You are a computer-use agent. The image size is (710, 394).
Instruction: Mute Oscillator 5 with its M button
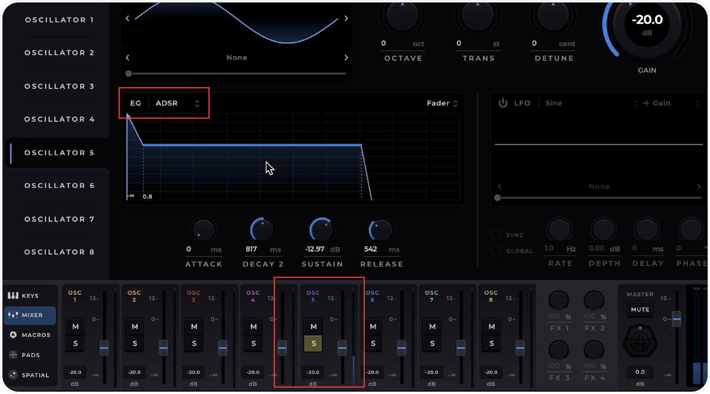click(313, 326)
